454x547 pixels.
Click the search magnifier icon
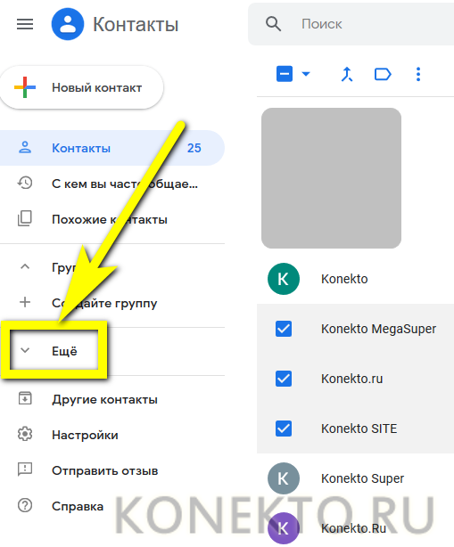pyautogui.click(x=273, y=24)
